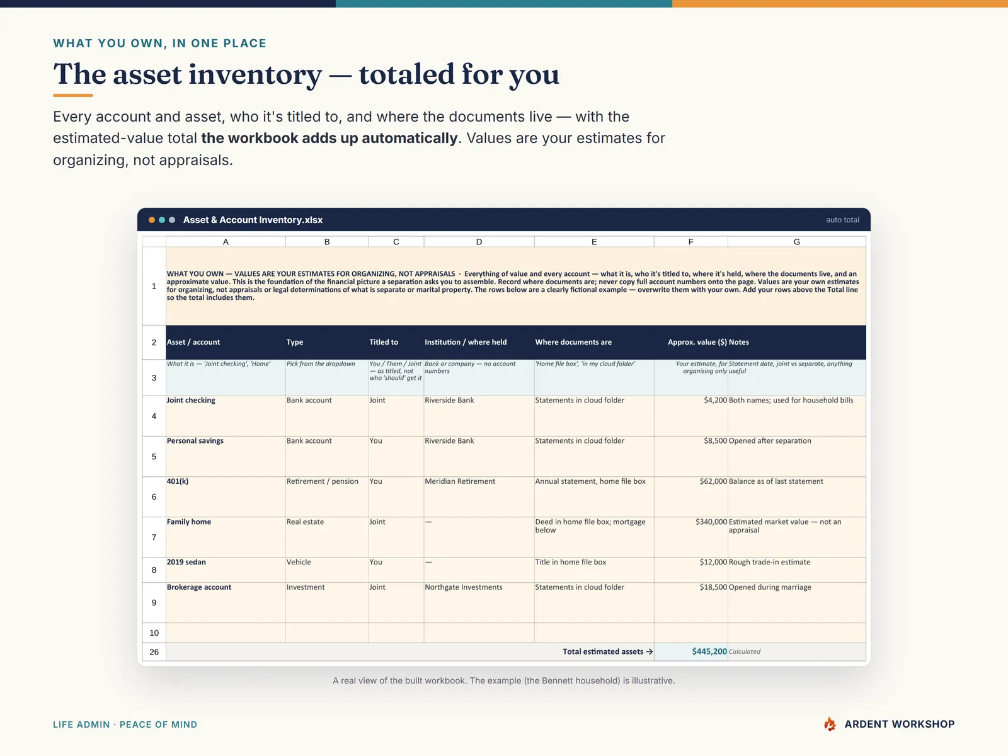The height and width of the screenshot is (756, 1008).
Task: Select the 'Brokerage account' cell
Action: tap(226, 603)
